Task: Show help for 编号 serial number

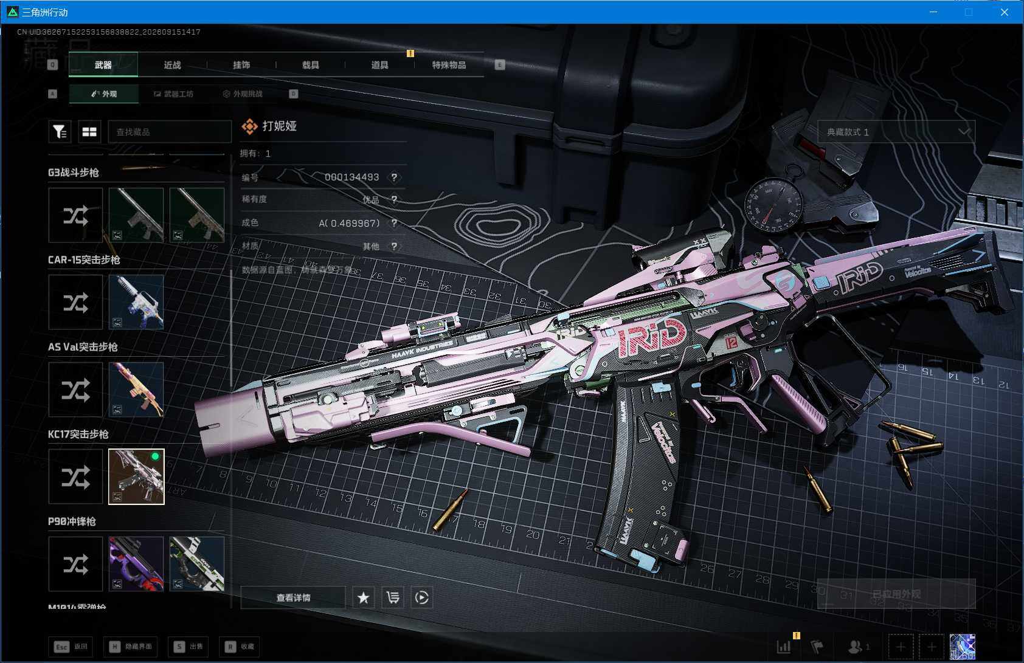Action: (394, 177)
